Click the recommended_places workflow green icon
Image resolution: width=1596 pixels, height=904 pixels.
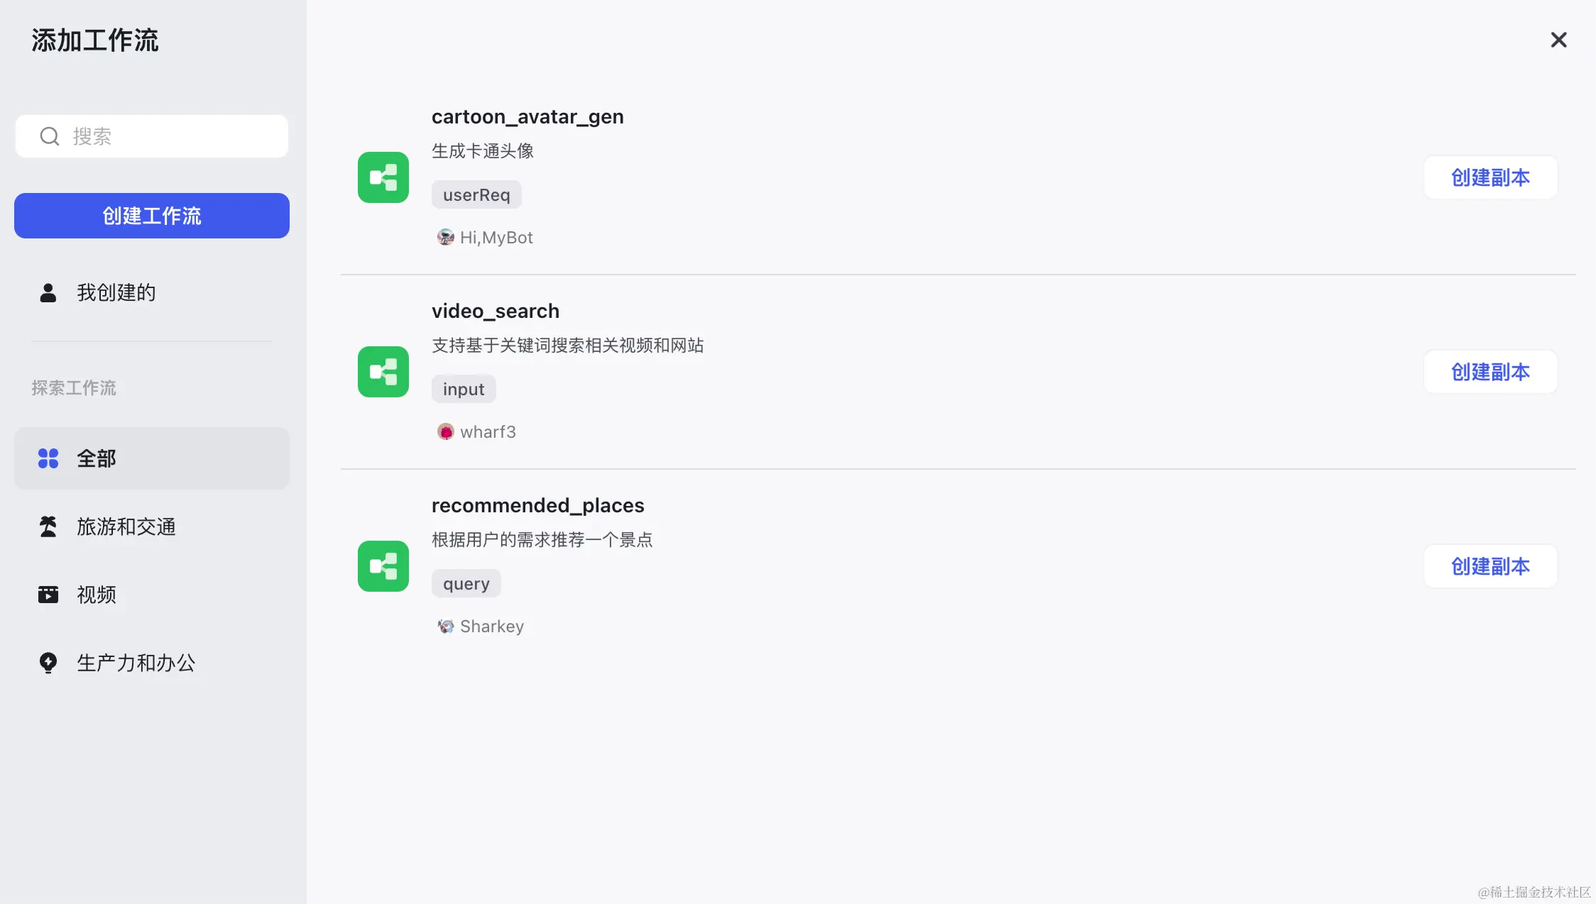[x=383, y=566]
